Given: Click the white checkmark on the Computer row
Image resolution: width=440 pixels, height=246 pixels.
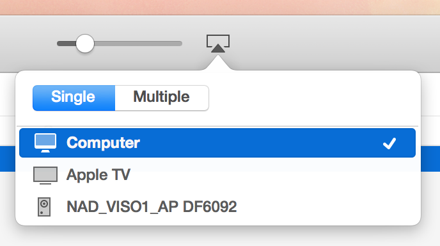Looking at the screenshot, I should pyautogui.click(x=389, y=143).
